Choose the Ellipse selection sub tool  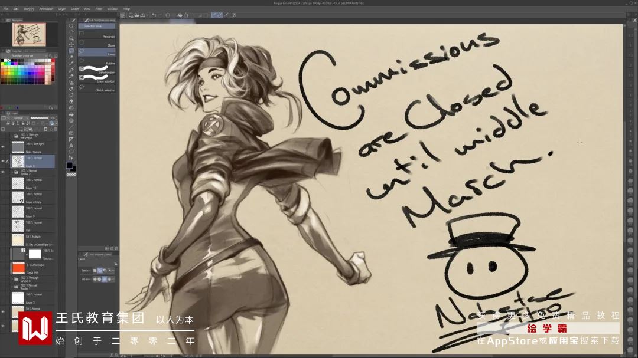97,43
